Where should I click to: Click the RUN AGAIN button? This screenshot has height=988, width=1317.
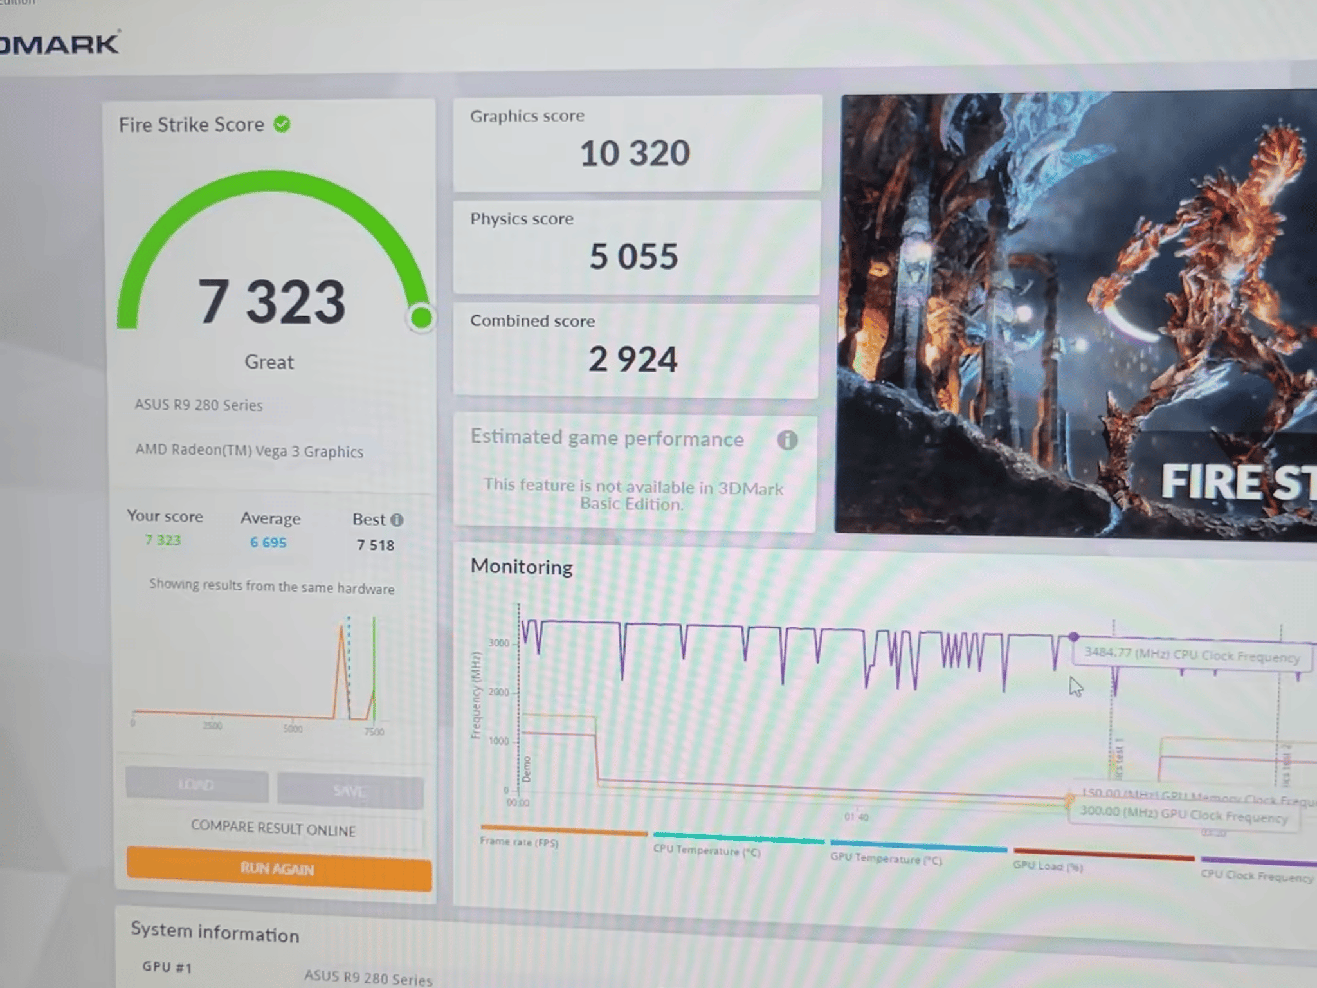(278, 868)
